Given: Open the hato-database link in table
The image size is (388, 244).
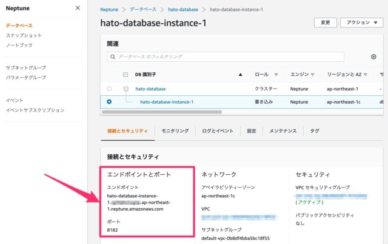Looking at the screenshot, I should [150, 89].
